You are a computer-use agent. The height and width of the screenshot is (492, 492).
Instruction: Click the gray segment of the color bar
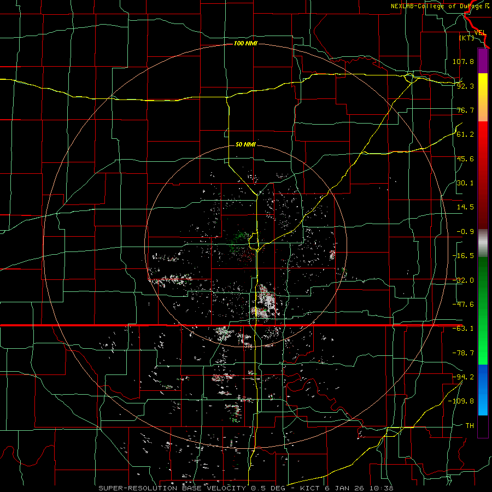coord(483,243)
